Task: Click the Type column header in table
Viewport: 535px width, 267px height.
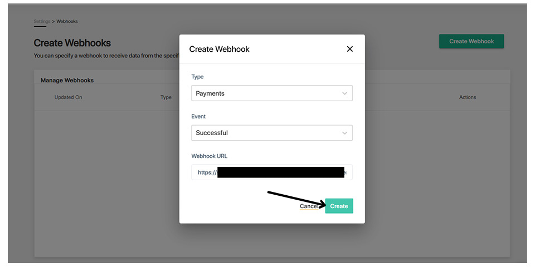Action: coord(166,97)
